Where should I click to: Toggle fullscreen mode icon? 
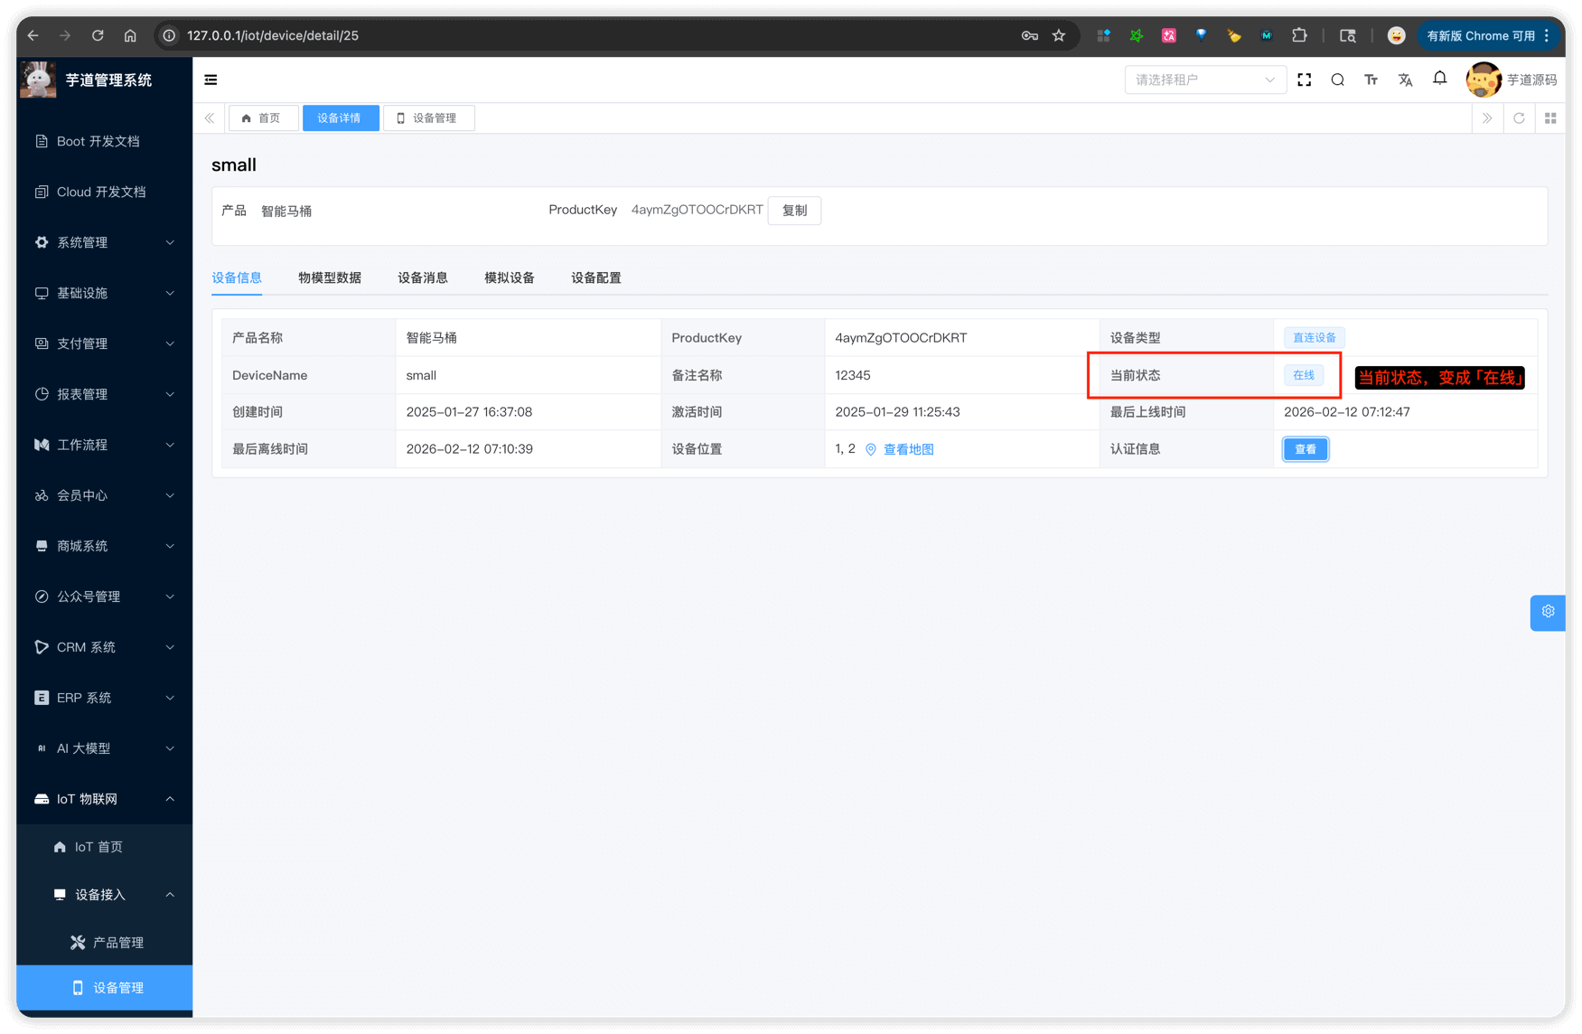tap(1304, 80)
